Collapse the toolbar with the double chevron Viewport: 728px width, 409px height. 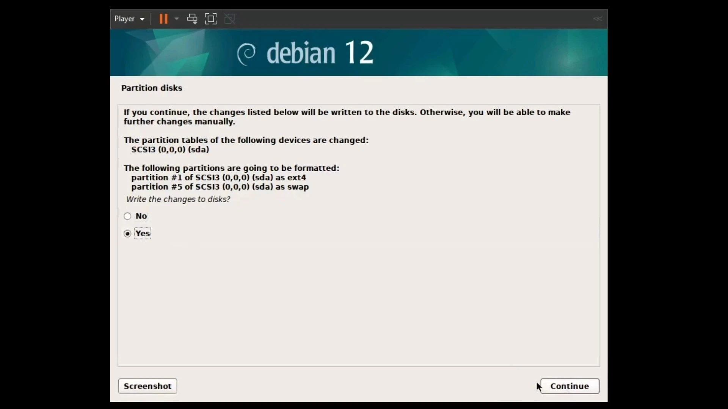click(597, 19)
